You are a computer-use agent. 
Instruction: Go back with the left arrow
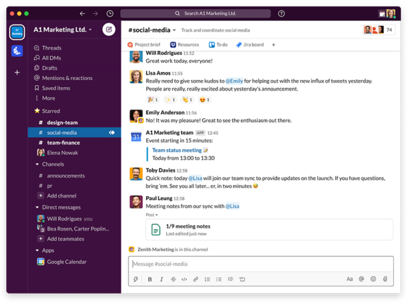[x=83, y=14]
